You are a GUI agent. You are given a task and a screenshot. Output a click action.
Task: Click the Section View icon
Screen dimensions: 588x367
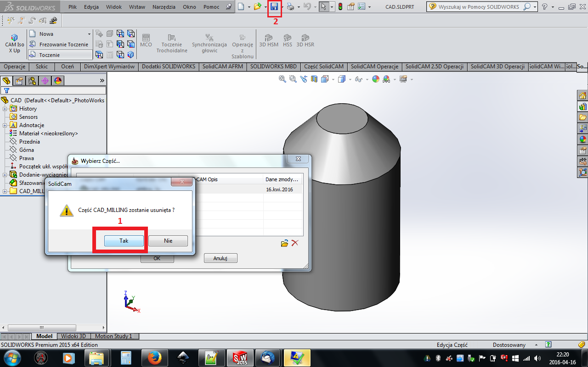coord(314,79)
